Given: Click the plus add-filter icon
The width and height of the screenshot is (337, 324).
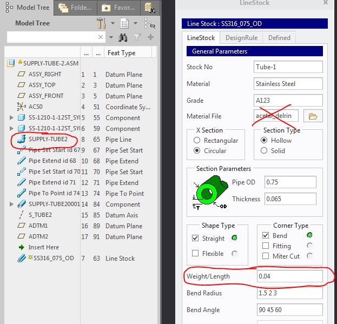Looking at the screenshot, I should point(151,37).
